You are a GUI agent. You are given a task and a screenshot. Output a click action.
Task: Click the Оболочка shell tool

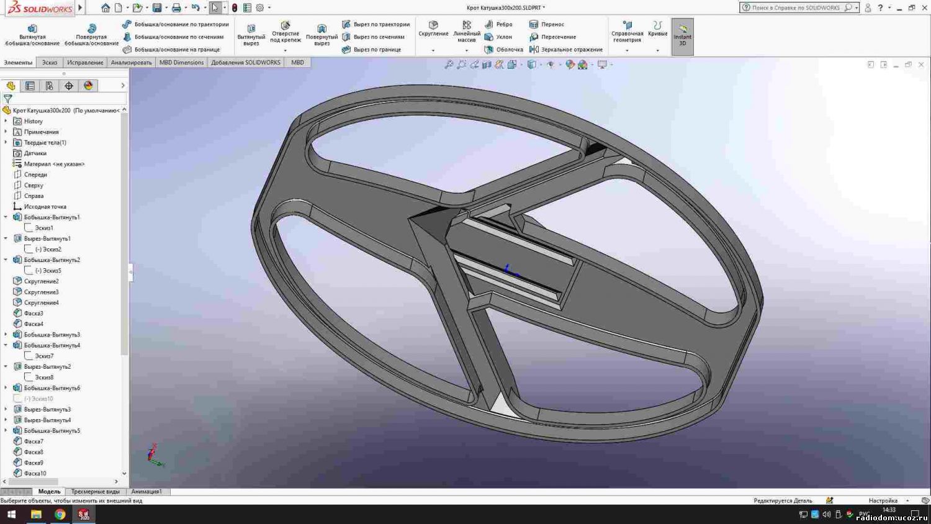pos(504,49)
